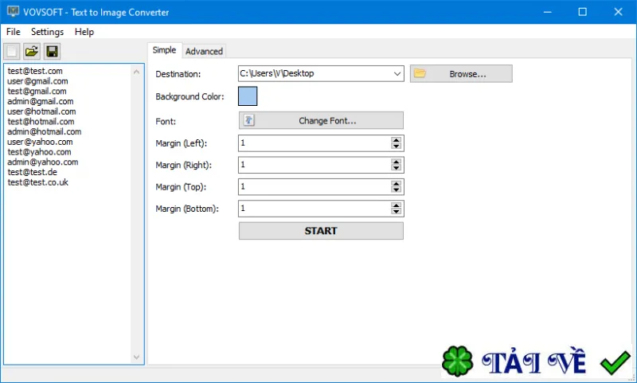The width and height of the screenshot is (637, 383).
Task: Click the Open file folder toolbar icon
Action: [x=32, y=51]
